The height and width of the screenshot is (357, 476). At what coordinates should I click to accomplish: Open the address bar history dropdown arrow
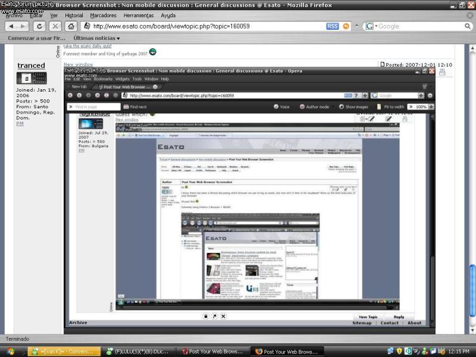coord(356,26)
